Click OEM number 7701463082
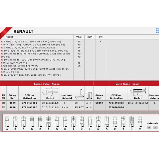This screenshot has height=159, width=159. (30, 107)
